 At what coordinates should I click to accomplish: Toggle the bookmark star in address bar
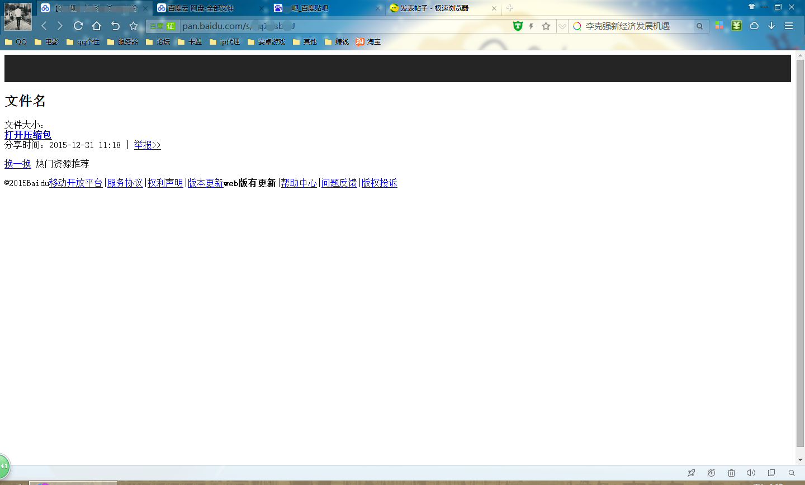point(545,26)
